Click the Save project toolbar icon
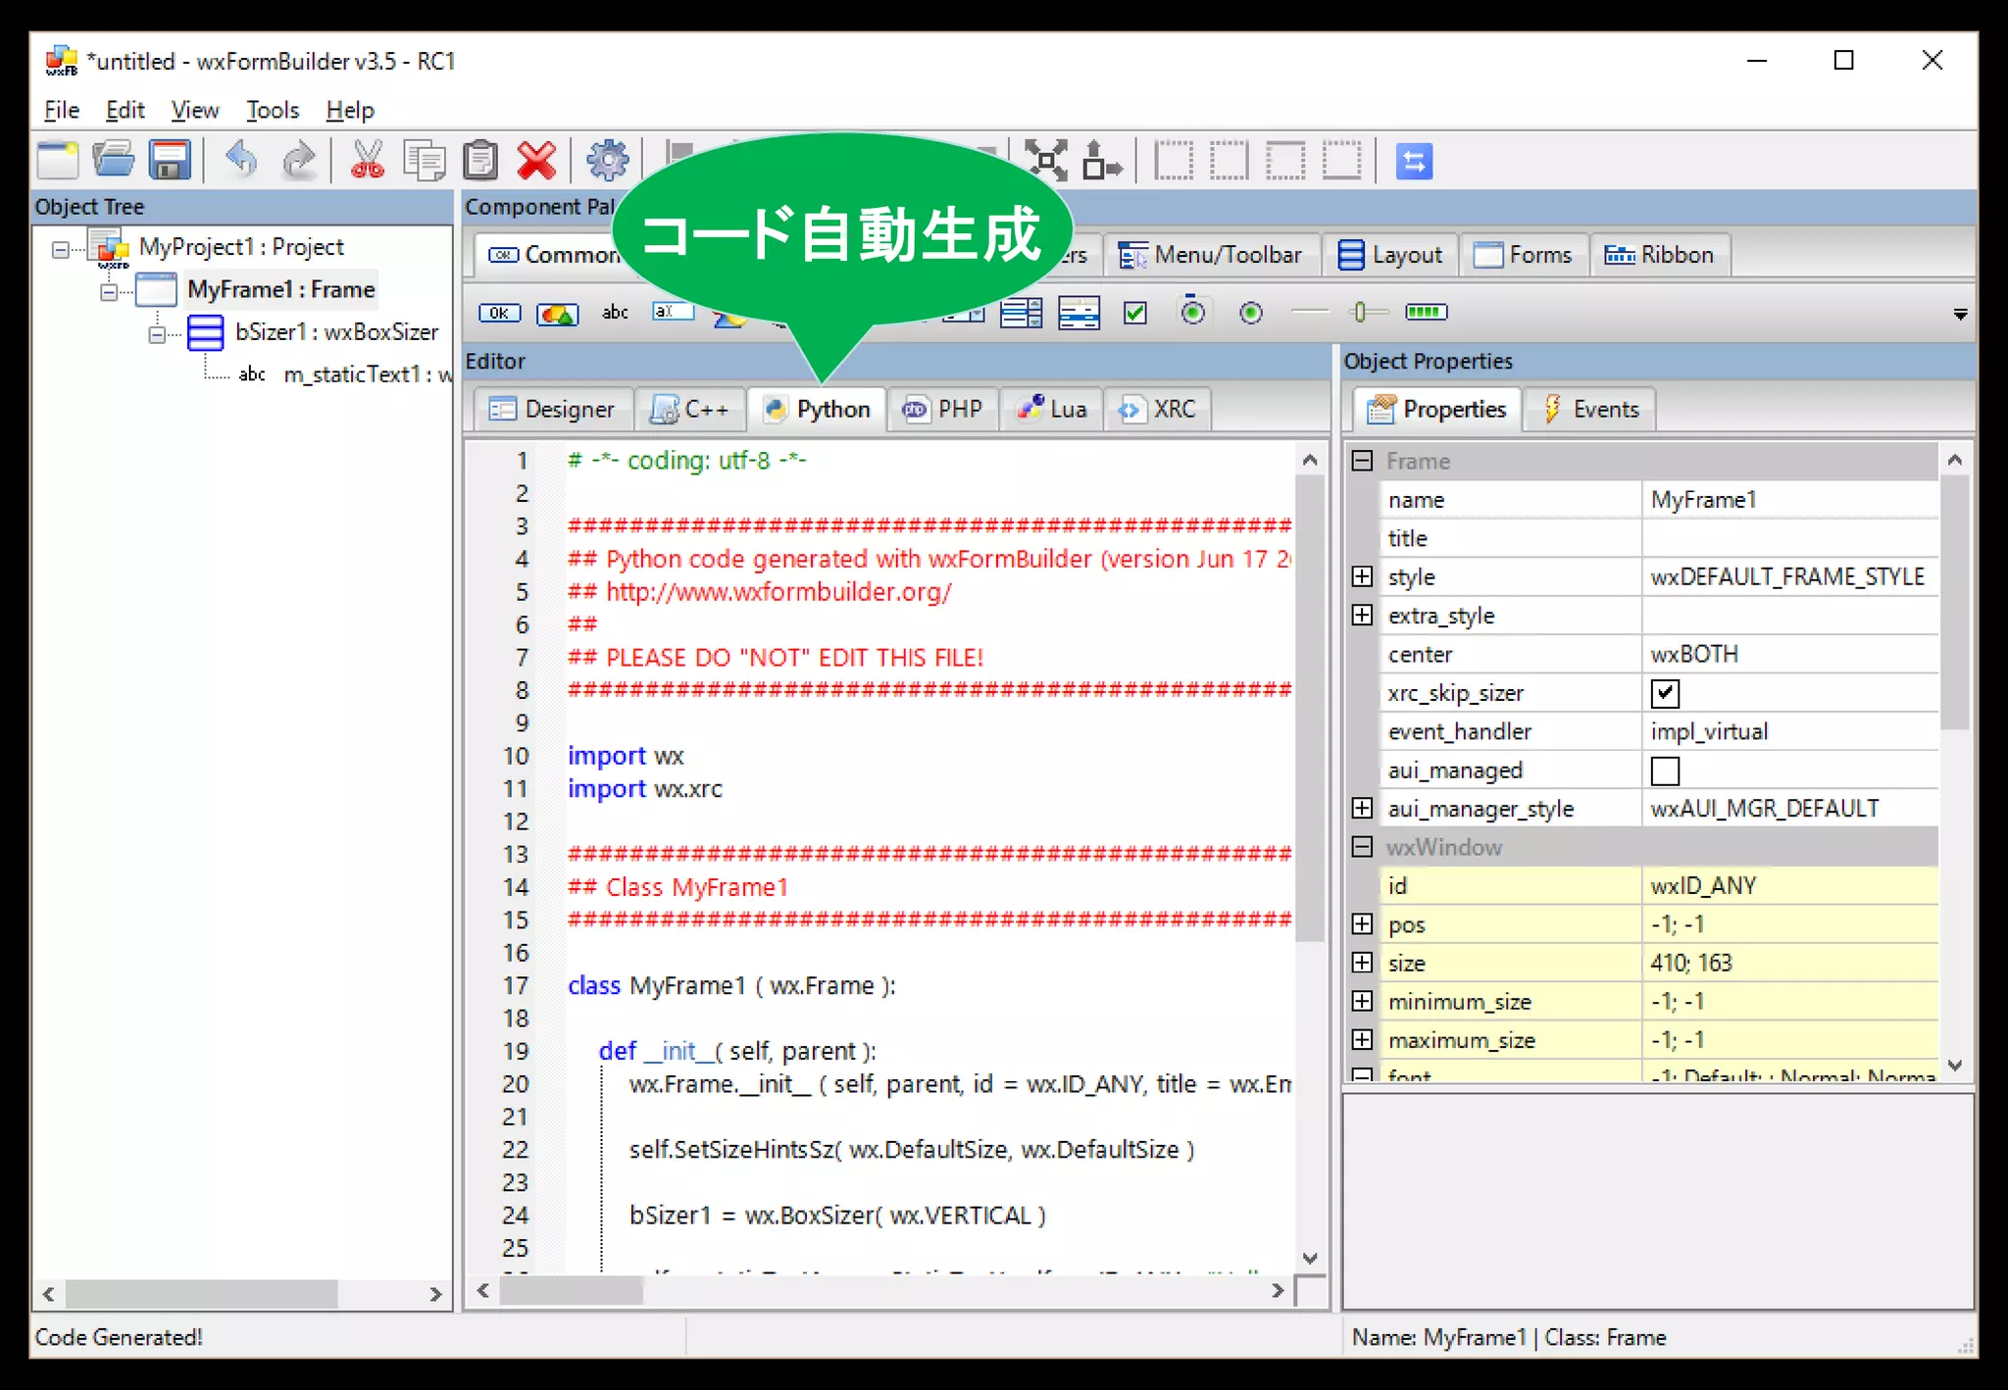 (170, 161)
